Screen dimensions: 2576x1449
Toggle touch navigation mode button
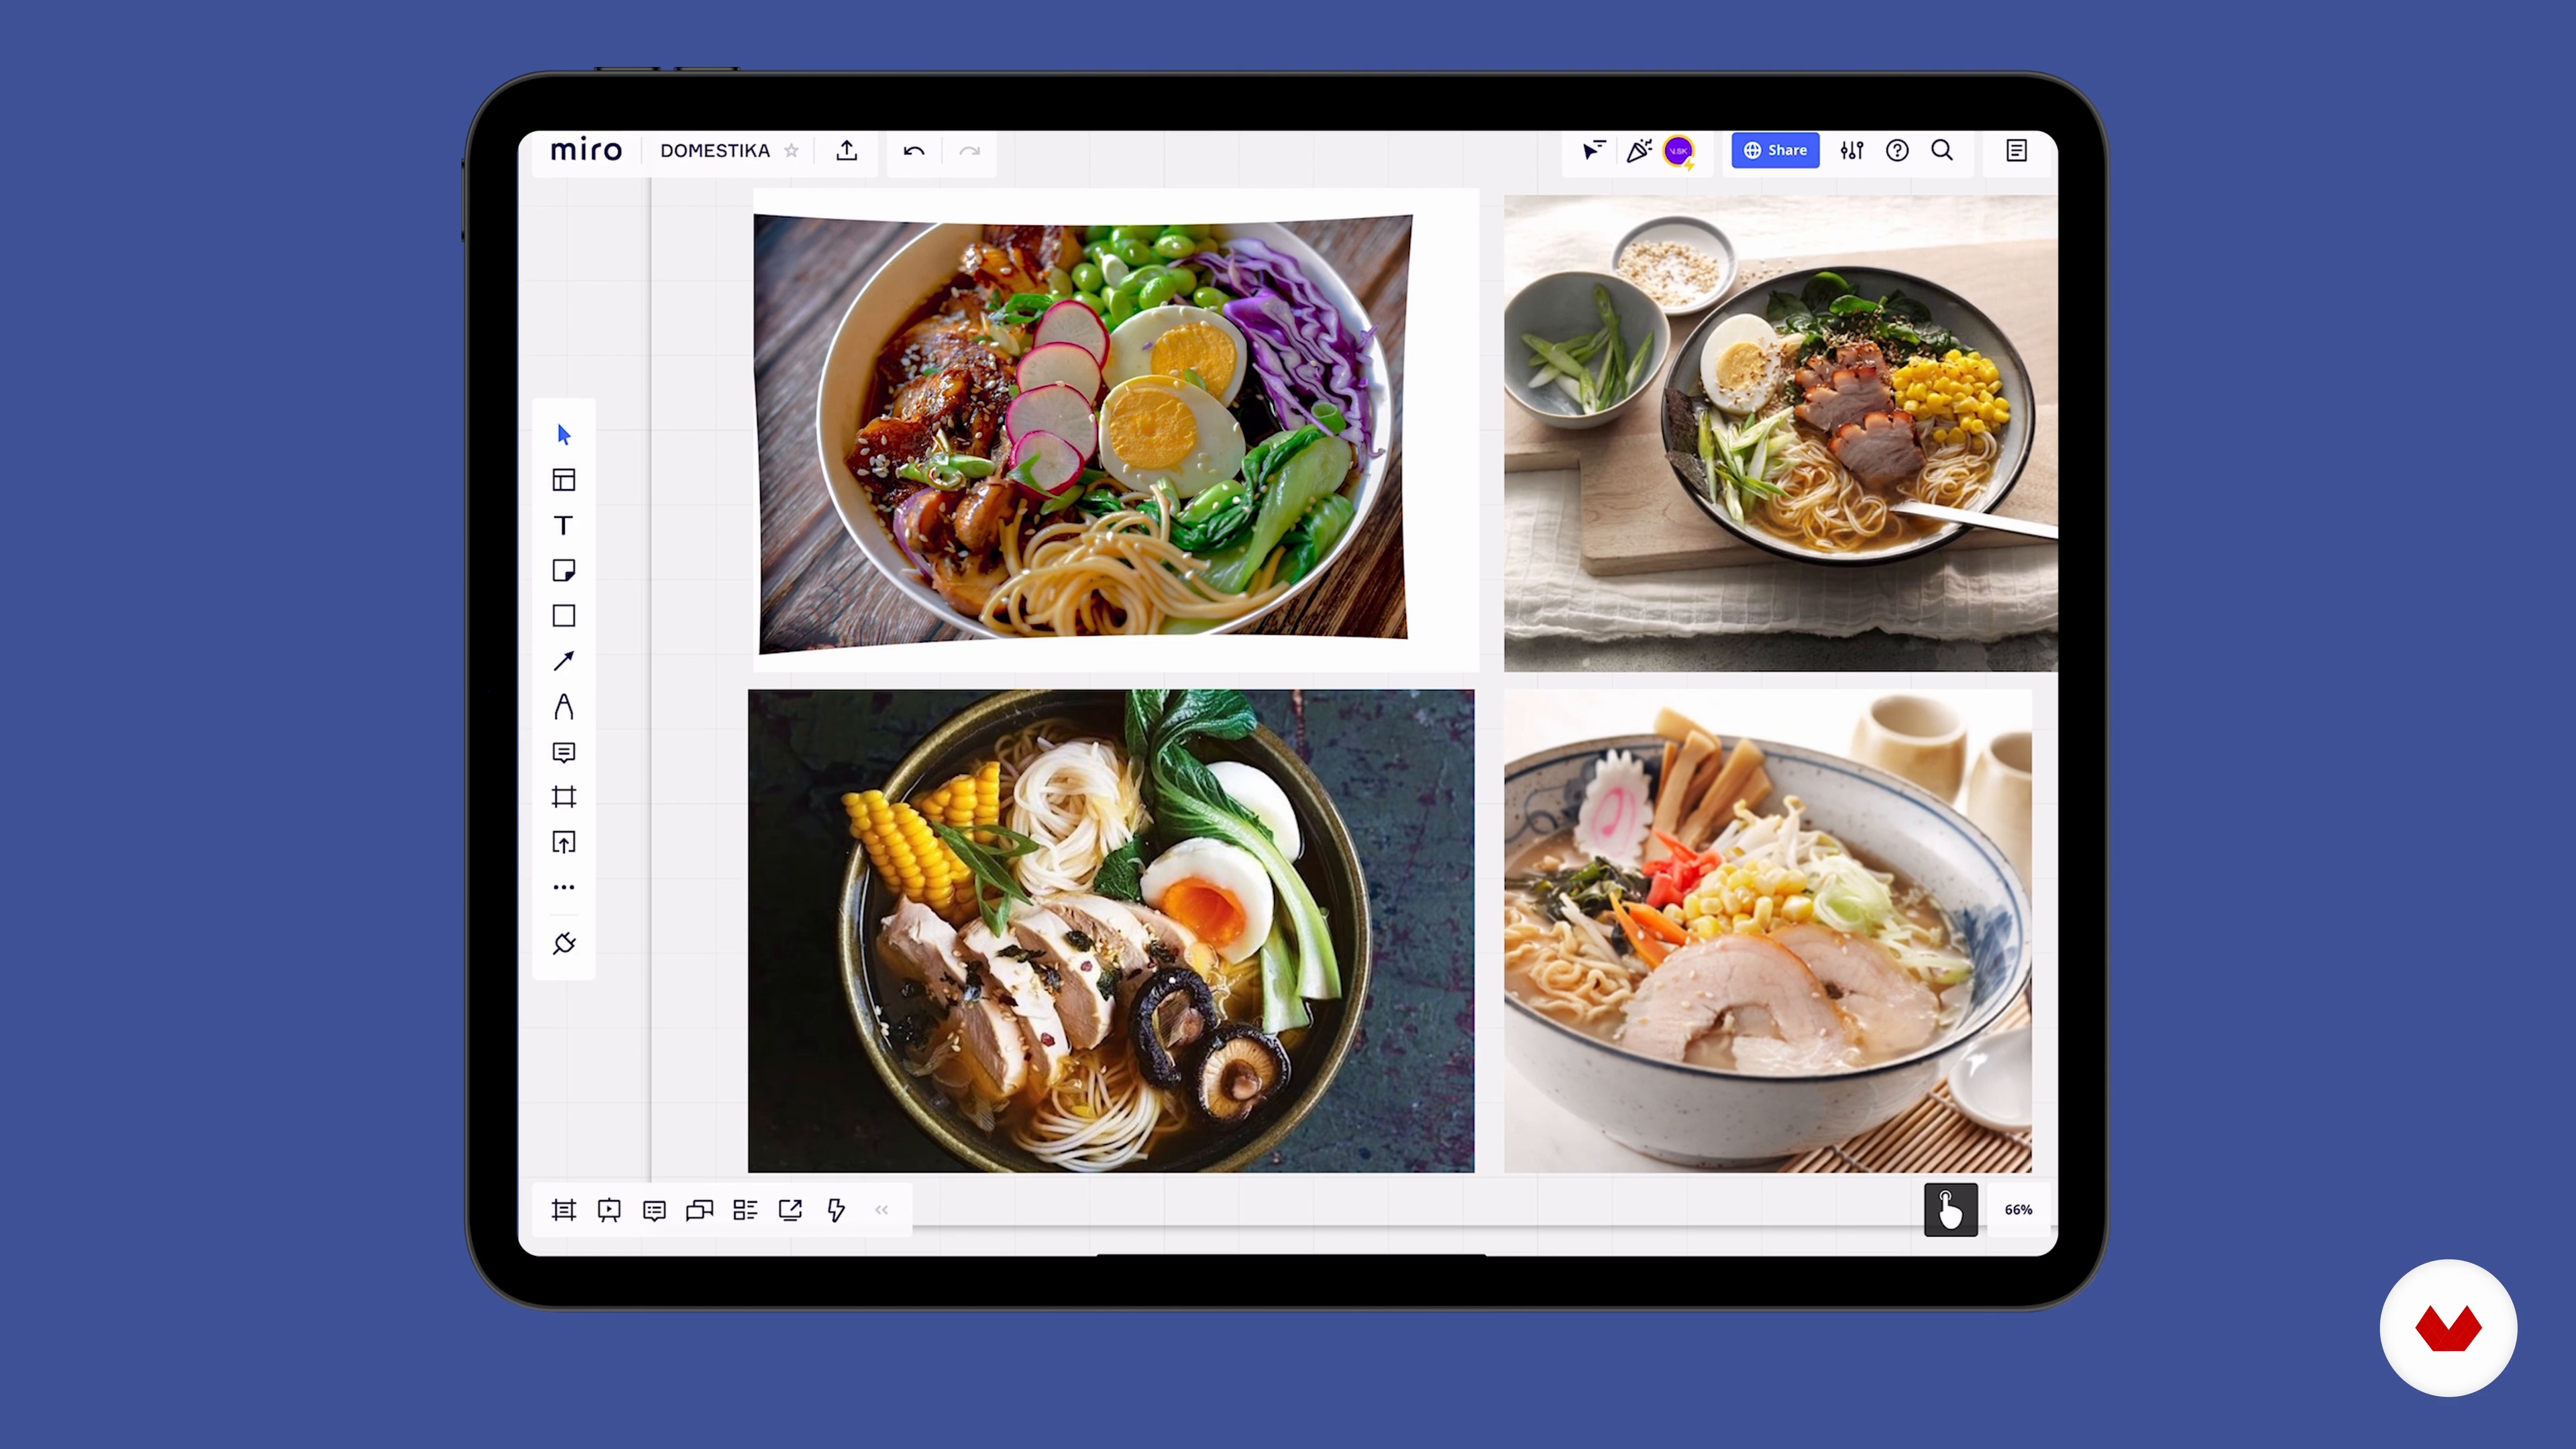tap(1951, 1210)
